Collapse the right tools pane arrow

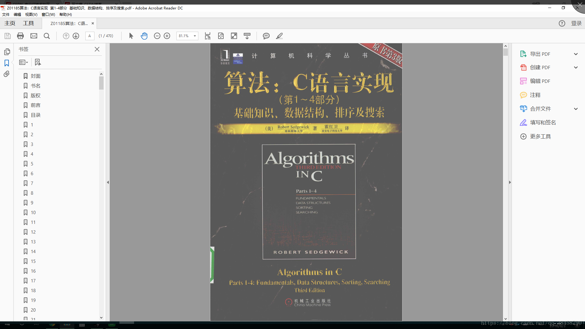(510, 182)
